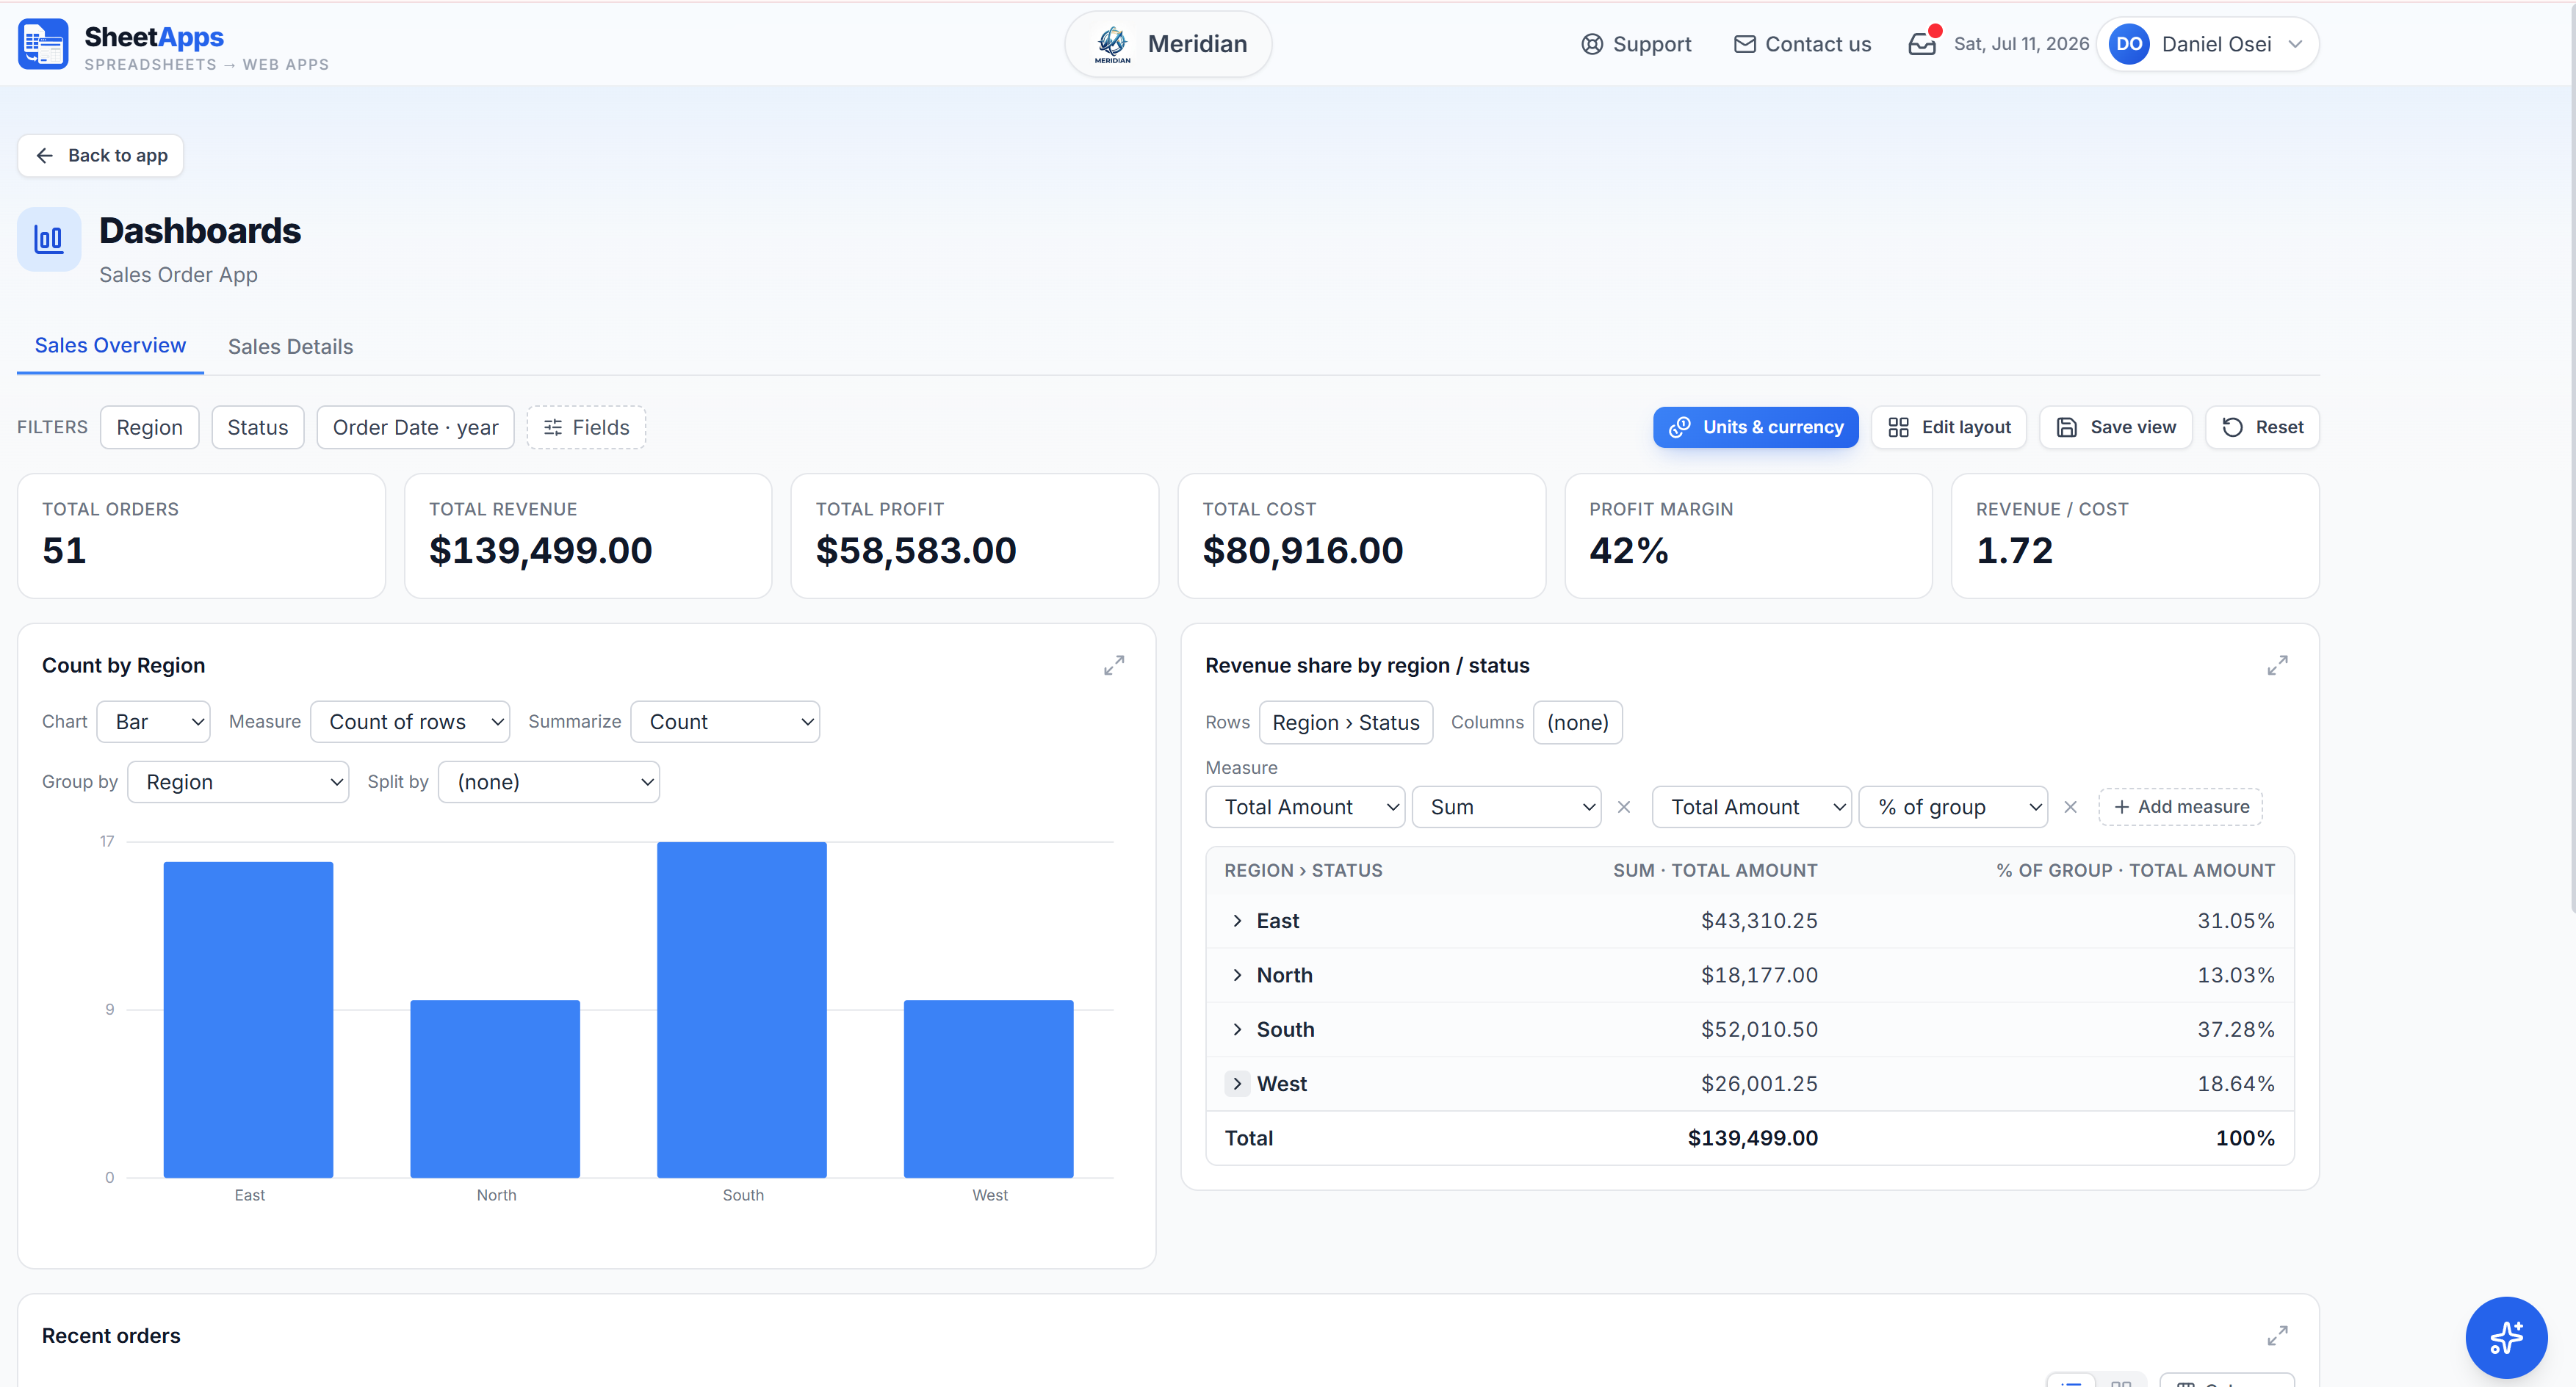Click the Total row $139,499.00 value
2576x1387 pixels.
point(1752,1139)
